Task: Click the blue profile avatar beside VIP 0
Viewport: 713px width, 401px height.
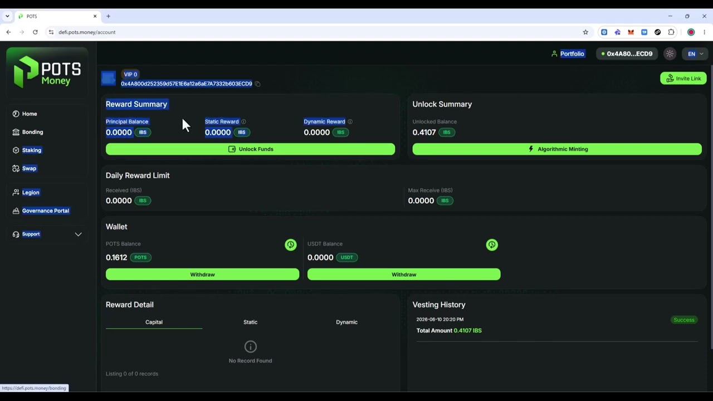Action: click(109, 77)
